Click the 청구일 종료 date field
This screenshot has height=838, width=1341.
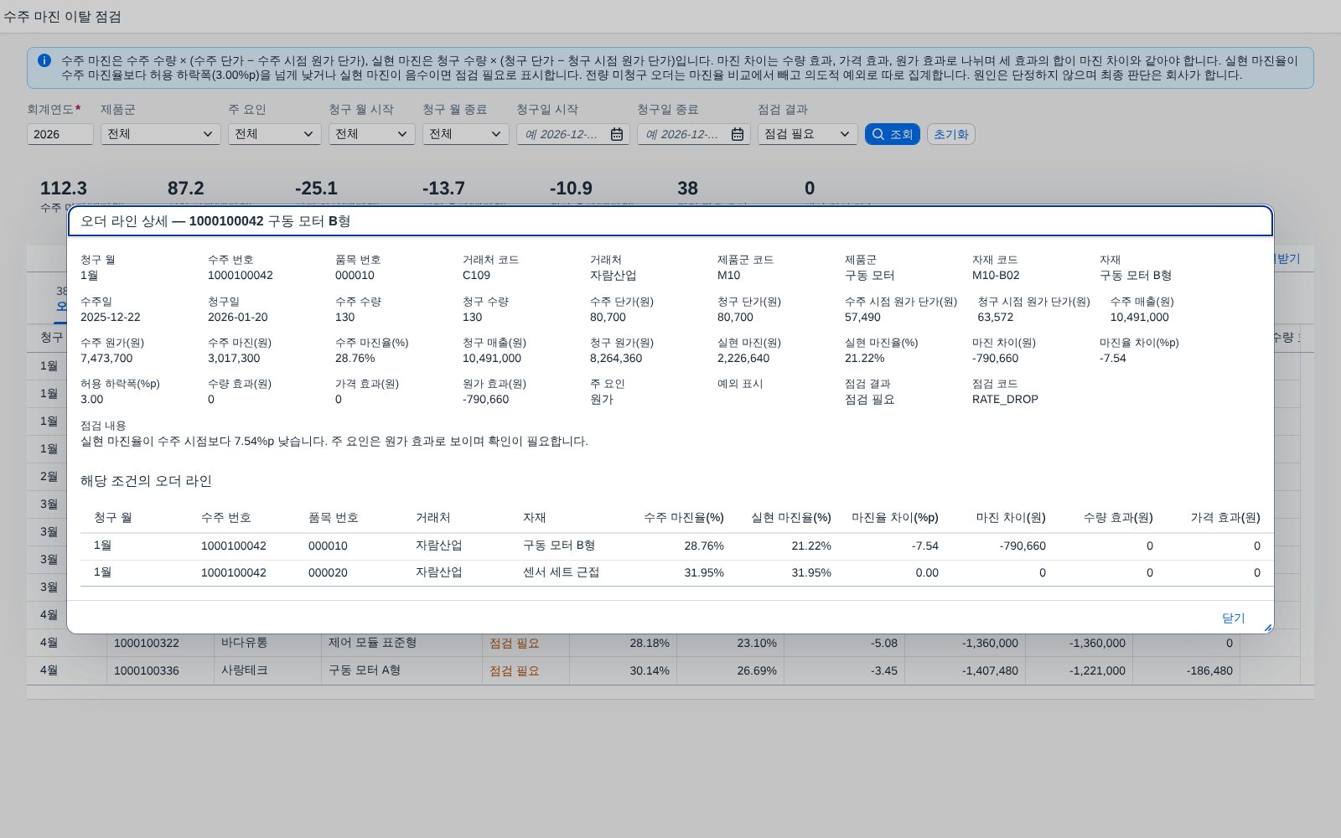(x=694, y=134)
